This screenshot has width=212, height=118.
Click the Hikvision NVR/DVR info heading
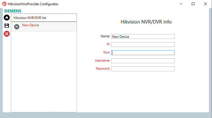[146, 22]
